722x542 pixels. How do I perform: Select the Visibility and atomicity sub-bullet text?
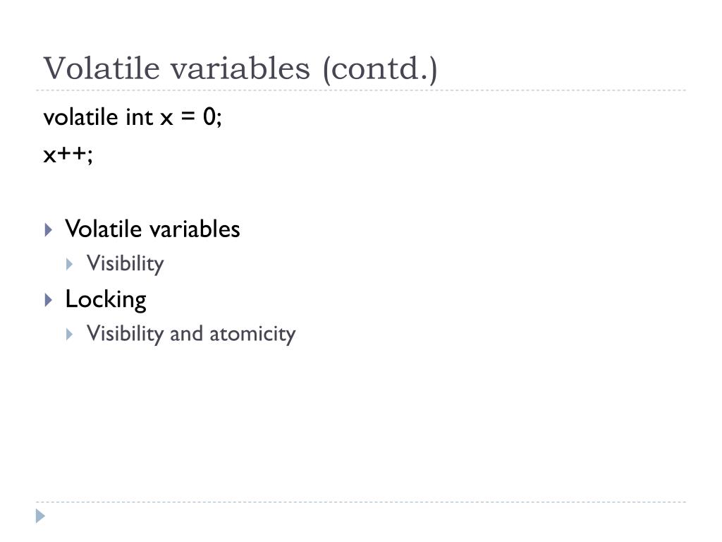pyautogui.click(x=191, y=334)
